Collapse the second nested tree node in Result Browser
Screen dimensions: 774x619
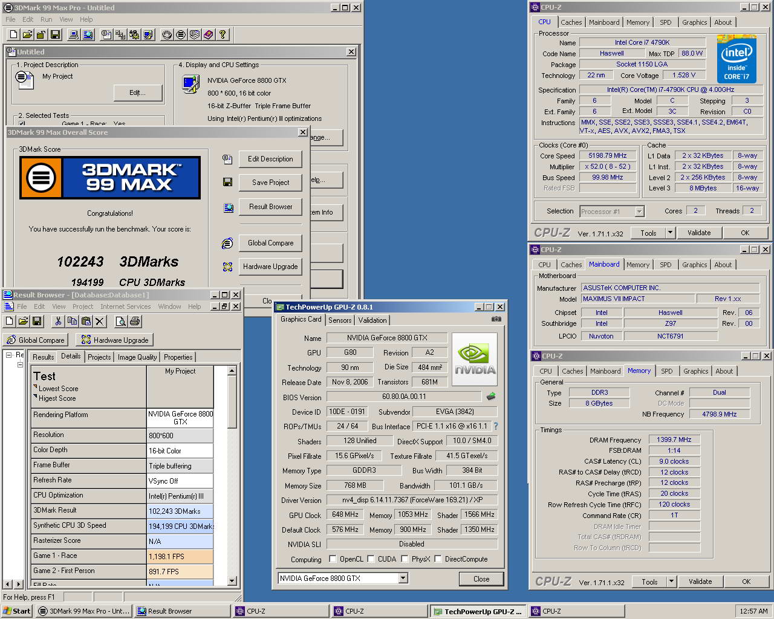coord(20,365)
